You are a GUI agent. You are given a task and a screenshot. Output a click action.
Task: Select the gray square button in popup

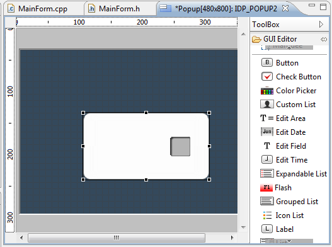(180, 146)
